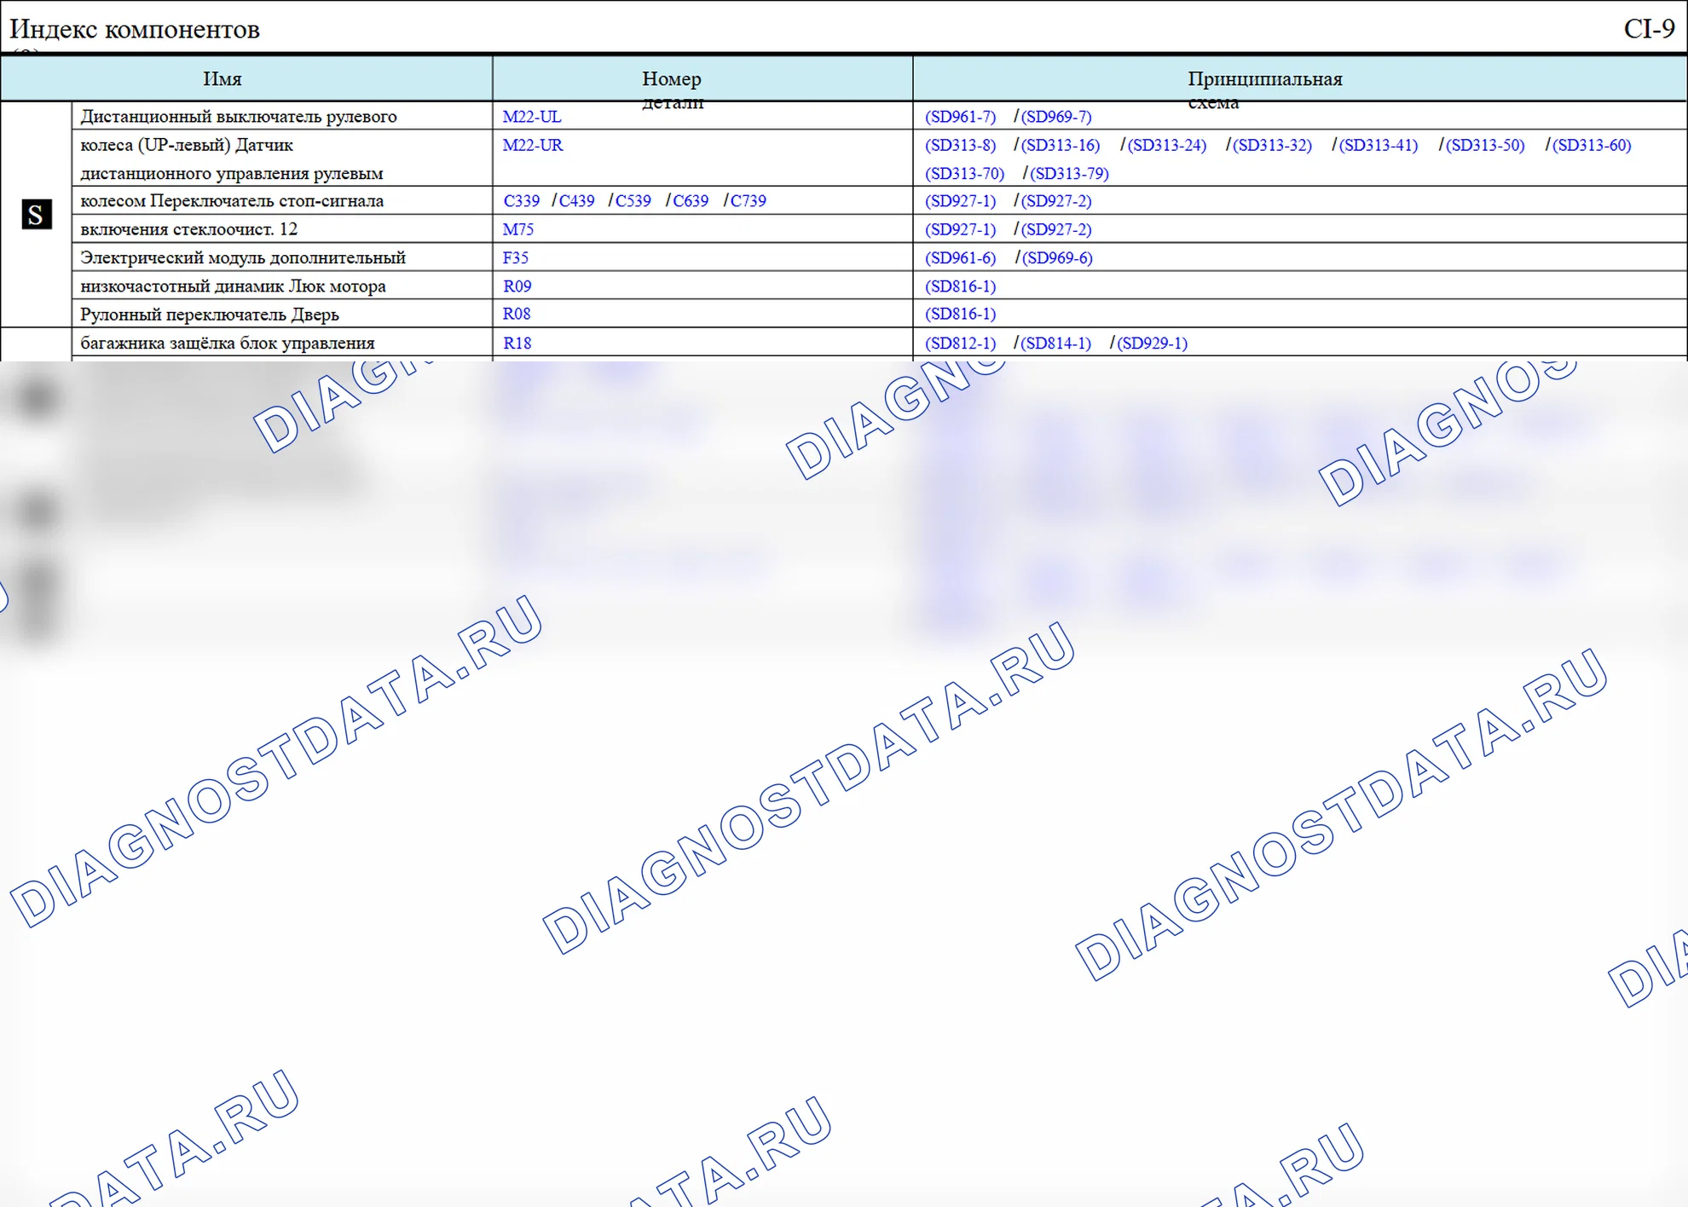Open schematic link (SD313-41)
This screenshot has height=1207, width=1688.
[x=1379, y=145]
